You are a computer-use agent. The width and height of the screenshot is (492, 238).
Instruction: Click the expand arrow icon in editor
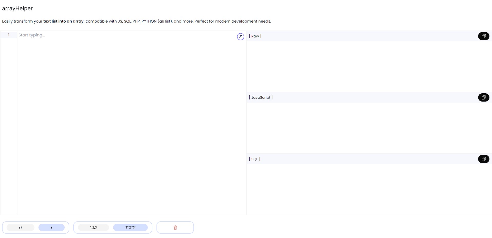click(x=240, y=37)
